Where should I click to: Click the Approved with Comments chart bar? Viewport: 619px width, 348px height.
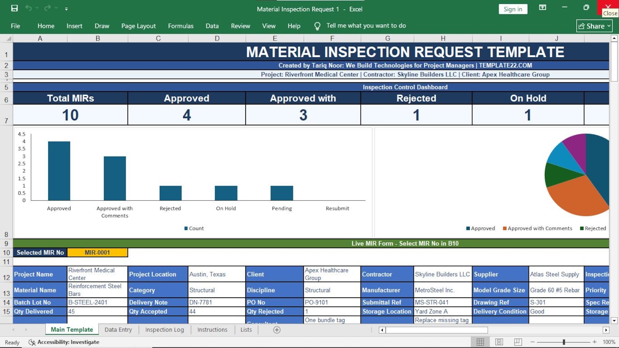(x=115, y=178)
